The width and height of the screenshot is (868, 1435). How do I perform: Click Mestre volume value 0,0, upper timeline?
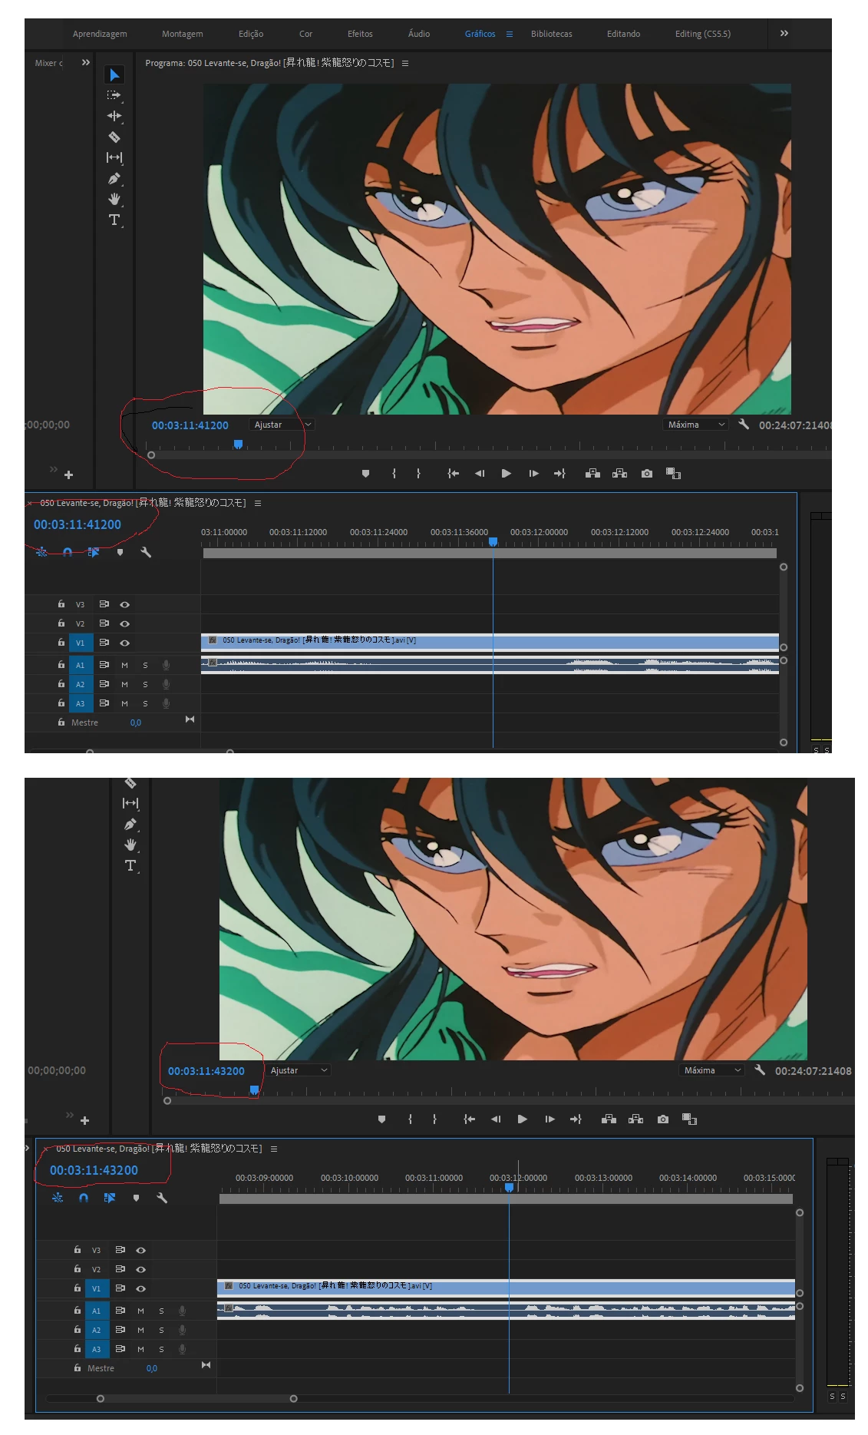(136, 722)
